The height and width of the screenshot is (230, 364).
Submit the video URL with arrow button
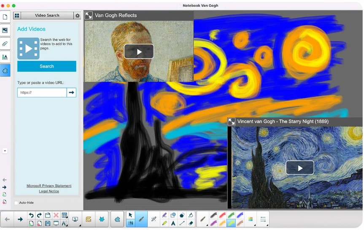click(x=72, y=92)
